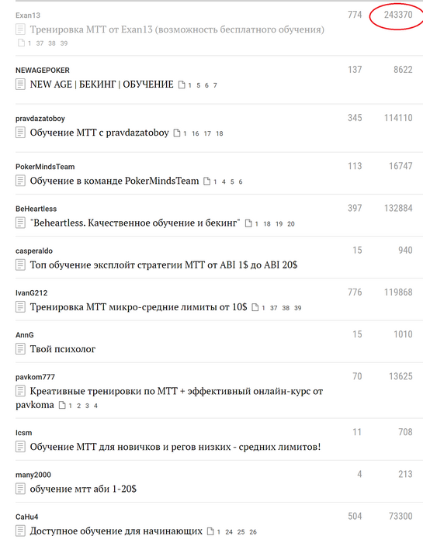Jump to page 20 of Beheartless thread
The height and width of the screenshot is (543, 423).
[291, 223]
